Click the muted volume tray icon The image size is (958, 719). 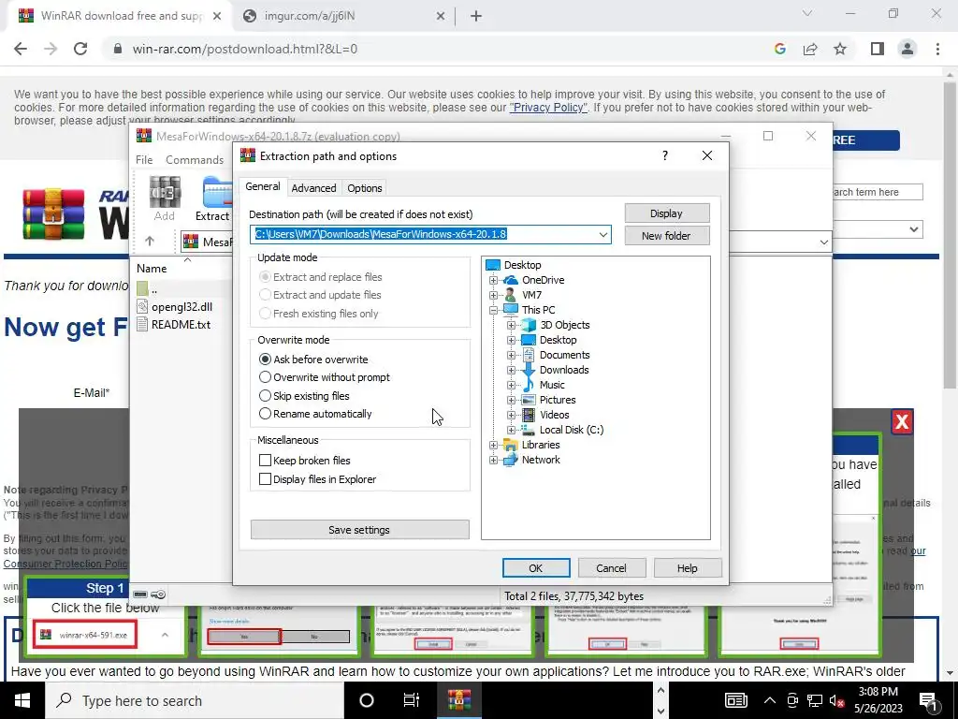click(835, 700)
